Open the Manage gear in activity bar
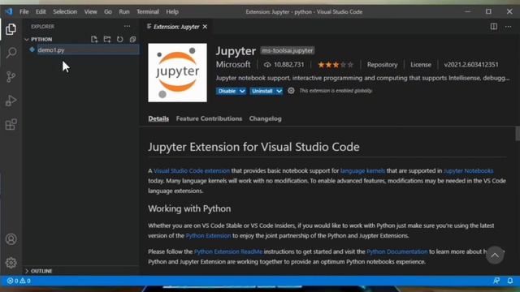The image size is (520, 292). [11, 263]
